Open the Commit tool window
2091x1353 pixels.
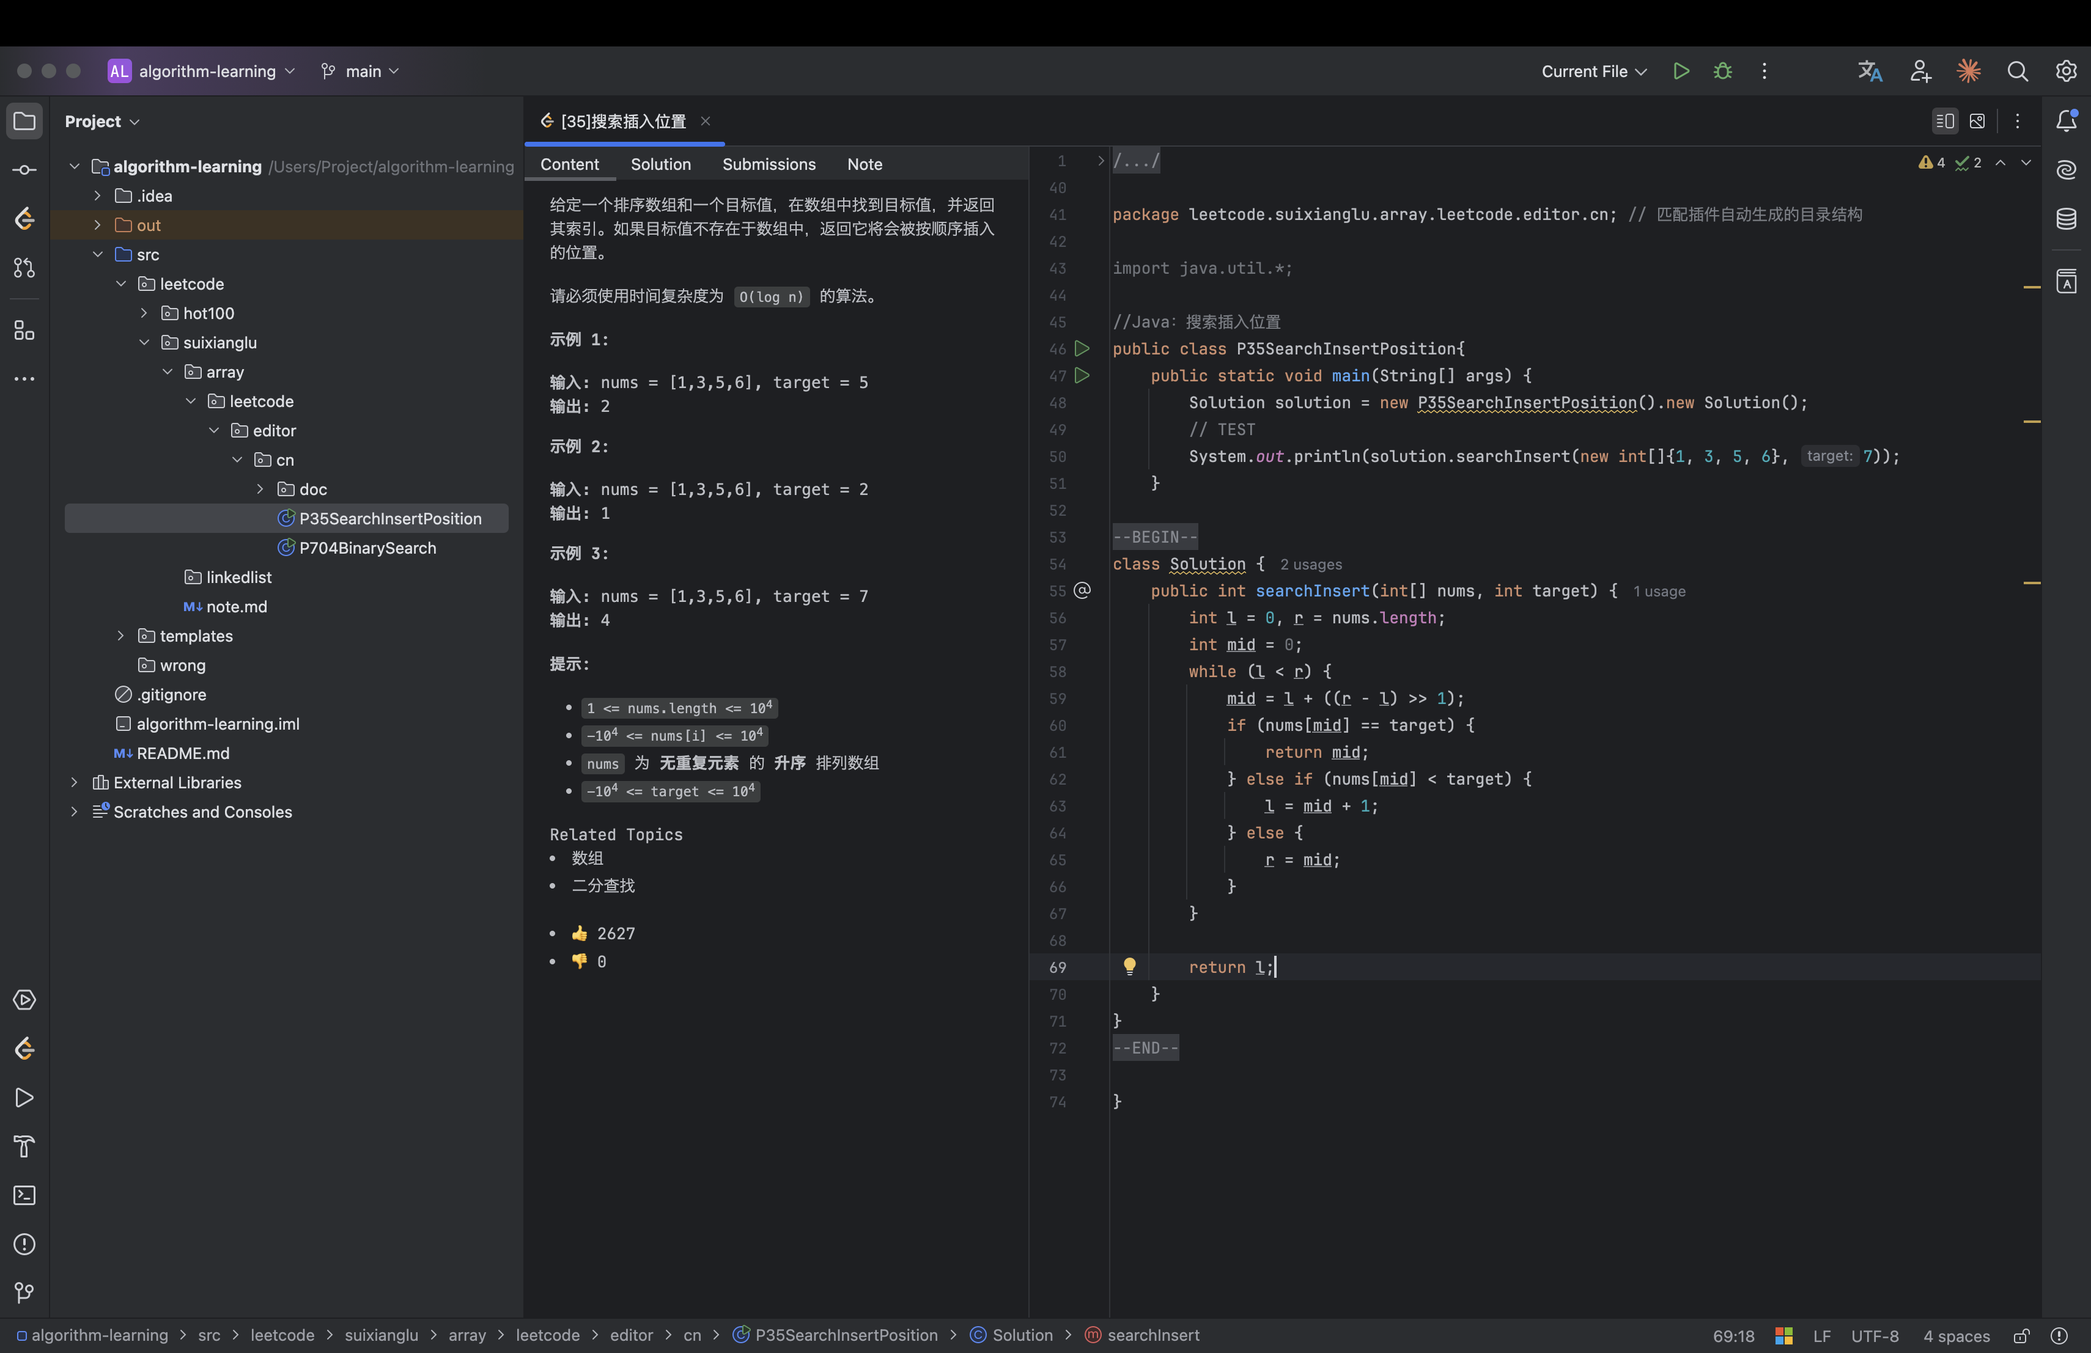point(24,169)
